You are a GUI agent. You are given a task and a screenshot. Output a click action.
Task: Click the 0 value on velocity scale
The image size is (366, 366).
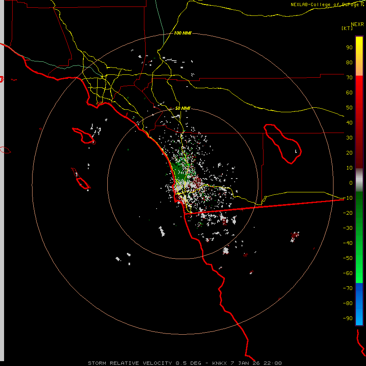pyautogui.click(x=351, y=183)
